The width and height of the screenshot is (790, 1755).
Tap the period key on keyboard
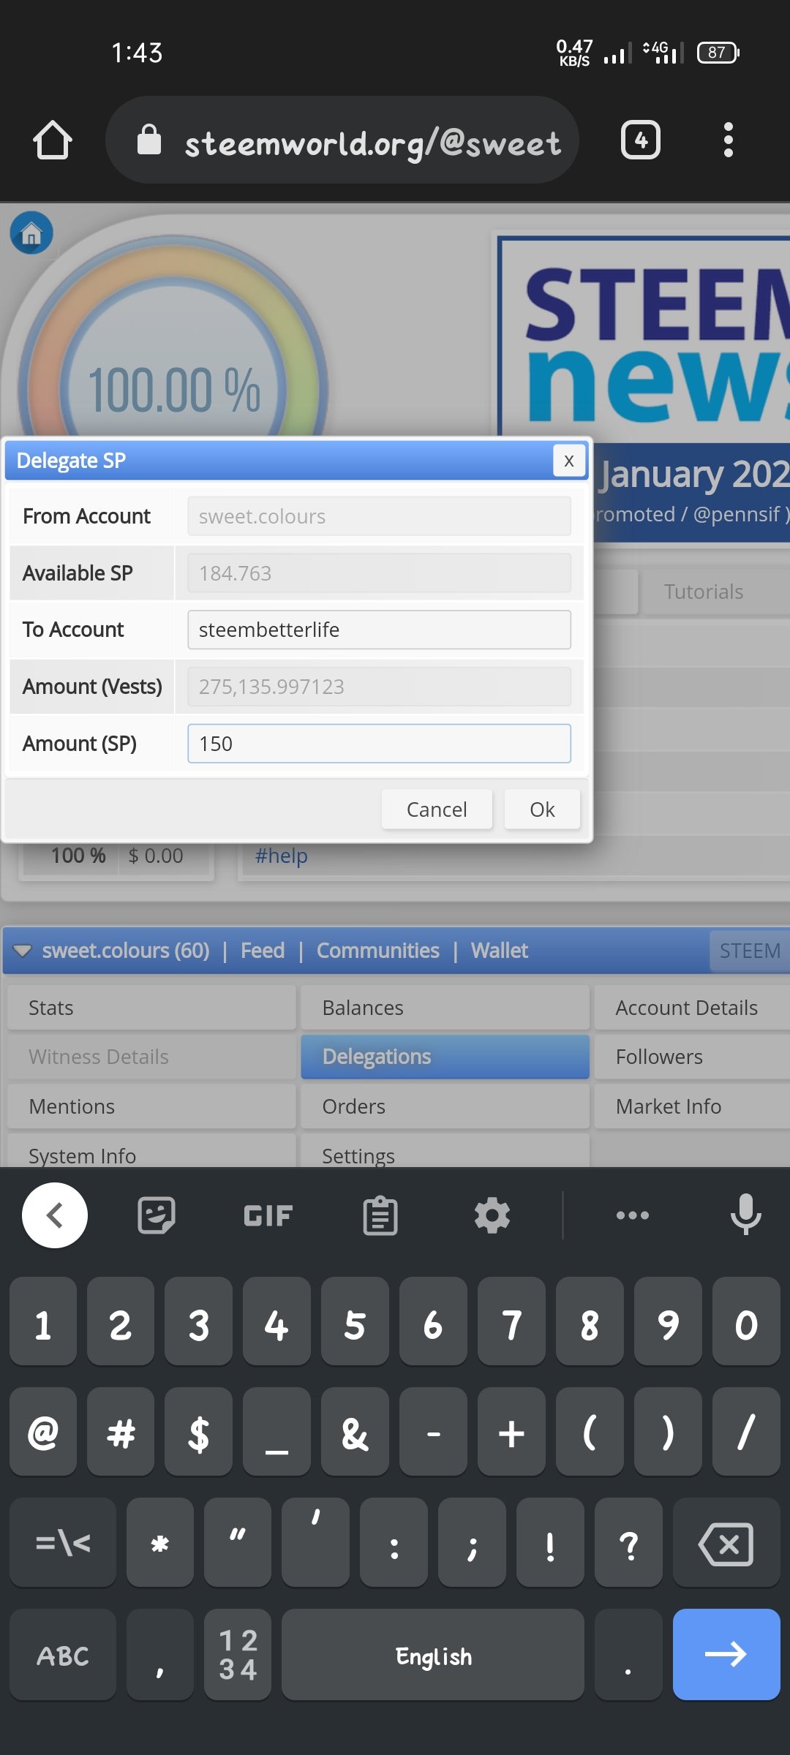[628, 1654]
